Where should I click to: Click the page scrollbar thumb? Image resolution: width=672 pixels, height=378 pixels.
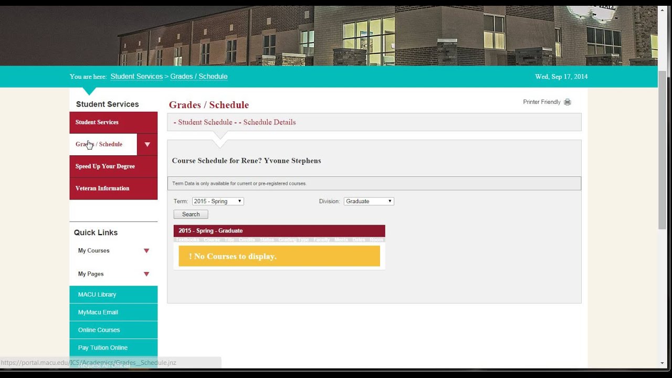662,150
